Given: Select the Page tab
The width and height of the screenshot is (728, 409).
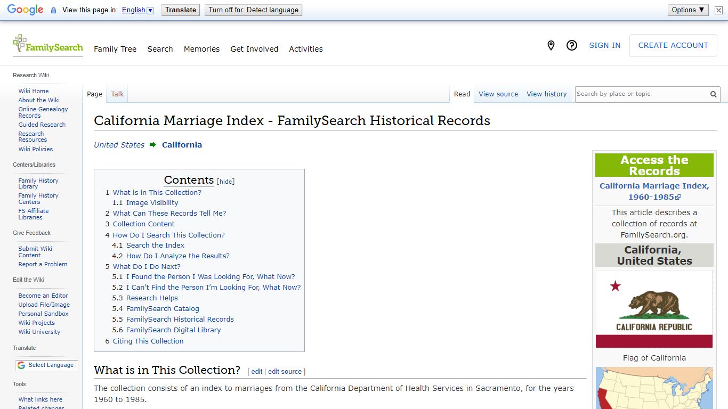Looking at the screenshot, I should [94, 94].
